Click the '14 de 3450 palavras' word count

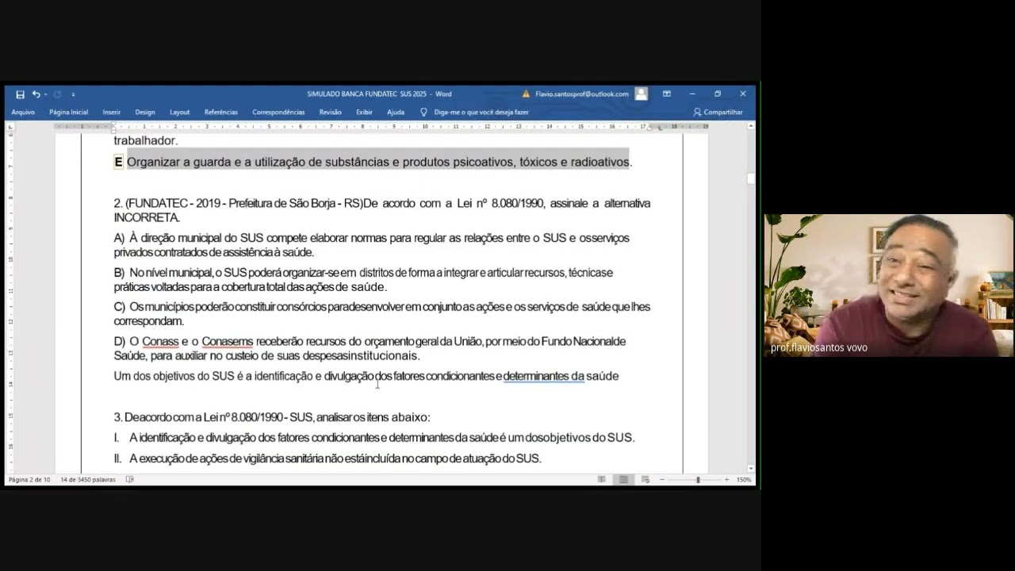tap(88, 480)
